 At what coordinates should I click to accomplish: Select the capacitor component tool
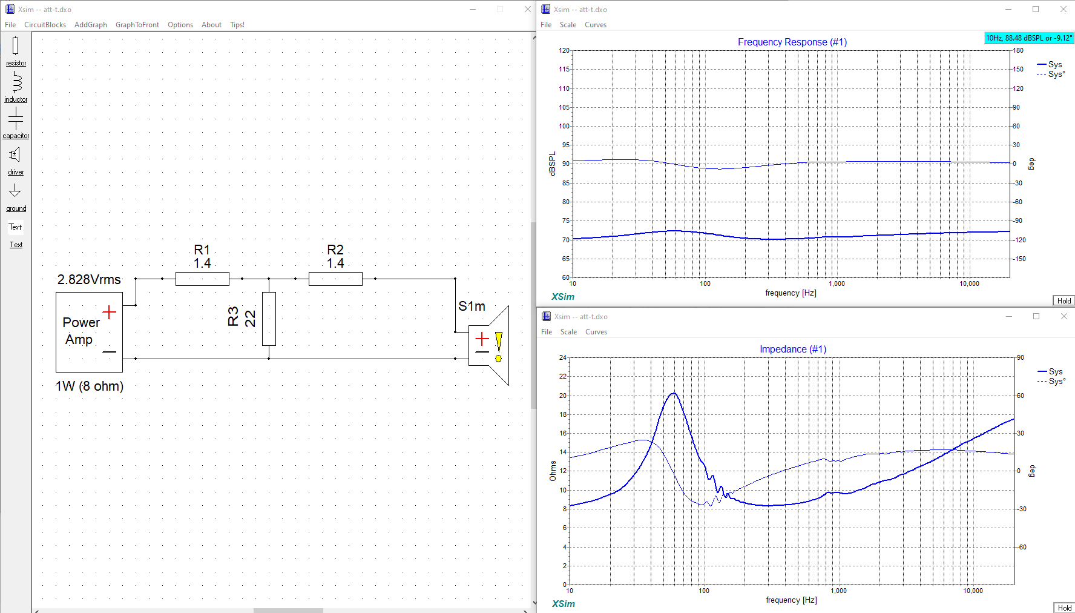[16, 124]
